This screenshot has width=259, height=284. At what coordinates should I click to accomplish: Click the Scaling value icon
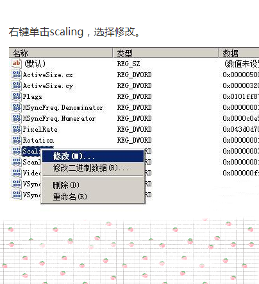17,151
